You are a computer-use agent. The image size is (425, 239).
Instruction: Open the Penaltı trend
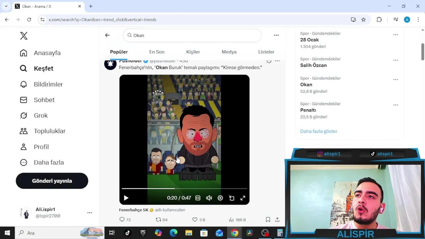click(308, 110)
